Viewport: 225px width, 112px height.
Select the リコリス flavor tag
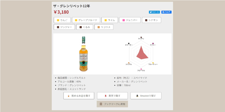tap(104, 27)
